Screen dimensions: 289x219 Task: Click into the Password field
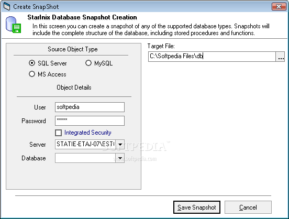[x=90, y=121]
